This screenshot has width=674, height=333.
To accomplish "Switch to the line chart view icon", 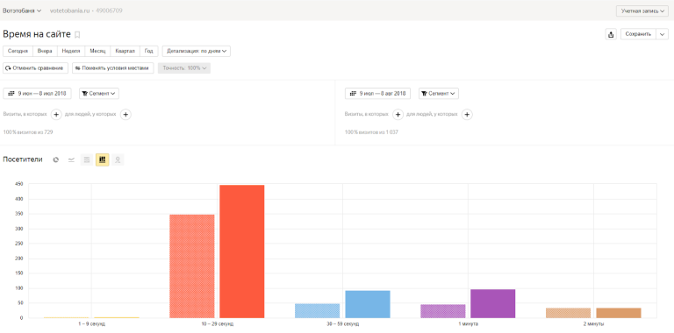I will tap(71, 159).
